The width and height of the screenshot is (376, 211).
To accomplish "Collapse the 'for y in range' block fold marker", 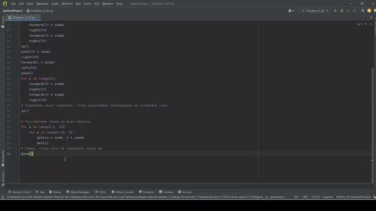I will [x=20, y=132].
